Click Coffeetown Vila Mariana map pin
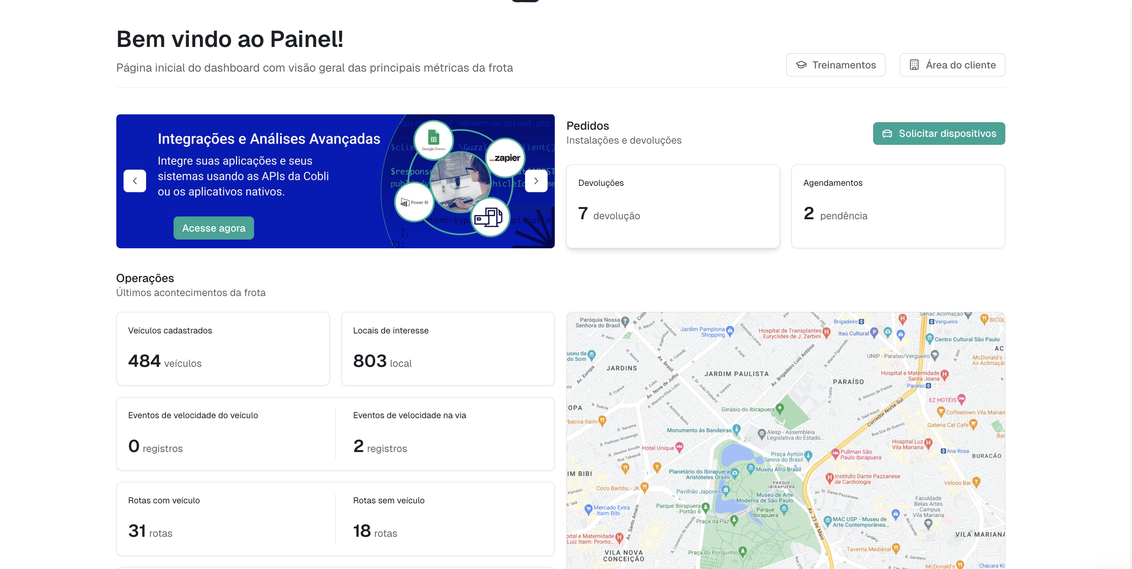 (941, 411)
